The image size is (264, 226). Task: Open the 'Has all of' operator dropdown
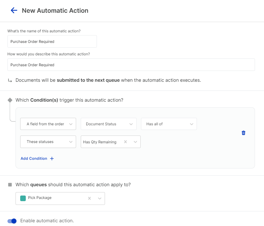click(169, 124)
